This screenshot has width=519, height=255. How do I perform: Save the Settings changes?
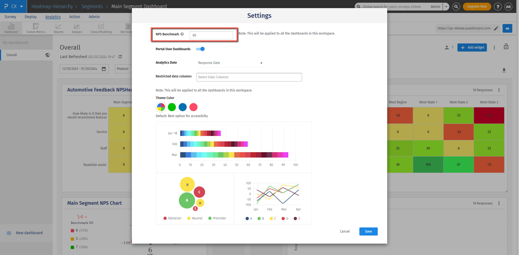(368, 231)
